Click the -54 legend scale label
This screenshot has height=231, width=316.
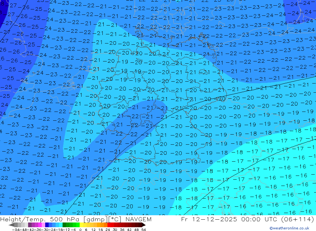(16, 230)
